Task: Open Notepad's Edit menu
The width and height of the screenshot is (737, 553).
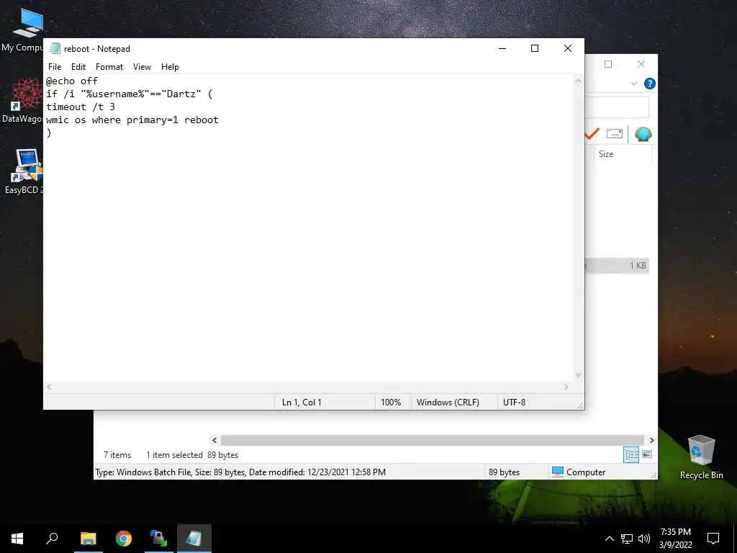Action: (78, 67)
